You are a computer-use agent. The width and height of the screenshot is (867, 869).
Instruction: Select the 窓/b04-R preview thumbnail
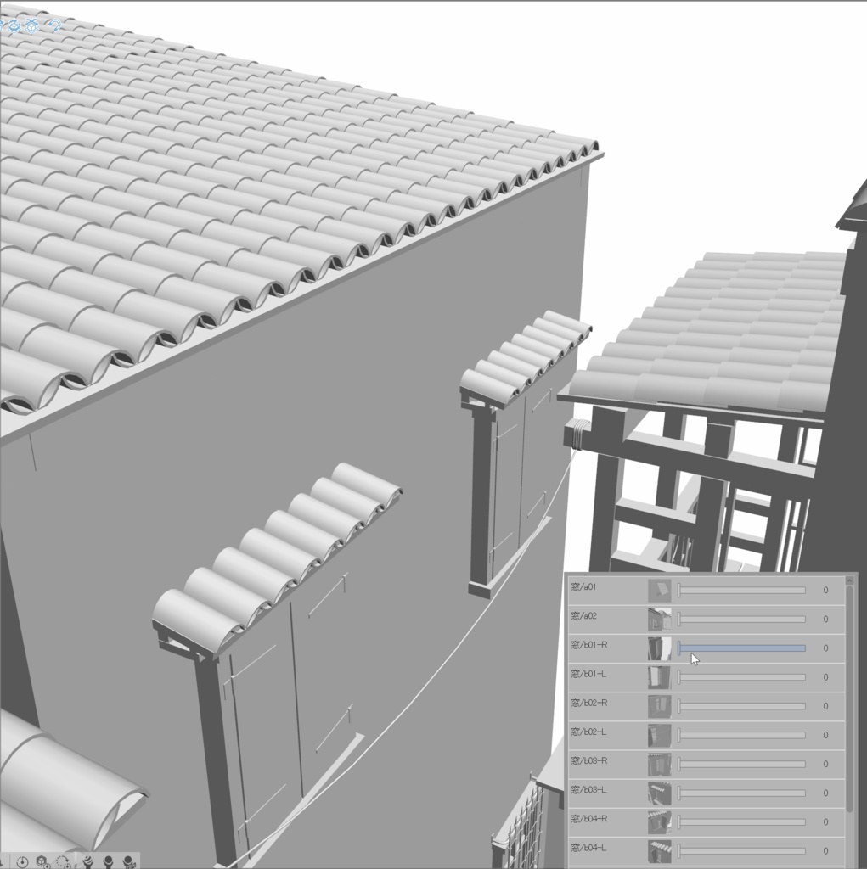coord(660,821)
